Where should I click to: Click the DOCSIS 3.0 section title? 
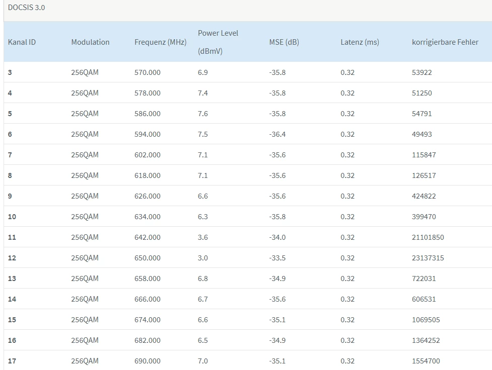(26, 8)
